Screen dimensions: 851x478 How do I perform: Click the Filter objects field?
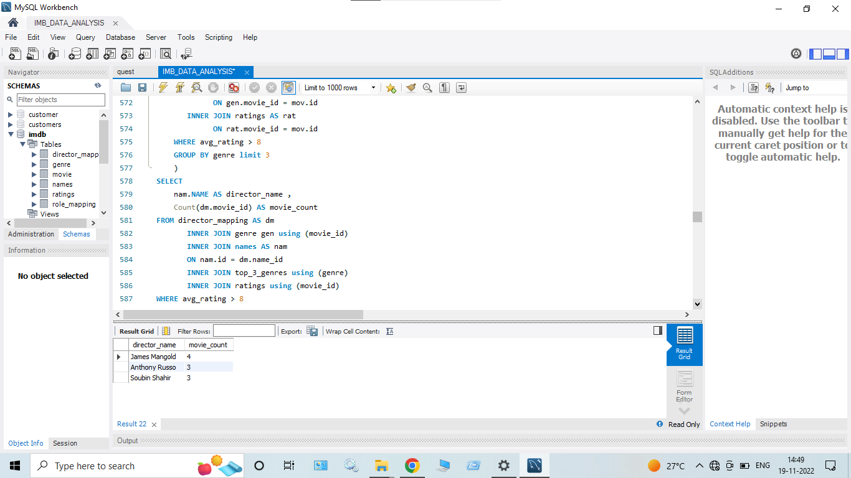pos(61,100)
